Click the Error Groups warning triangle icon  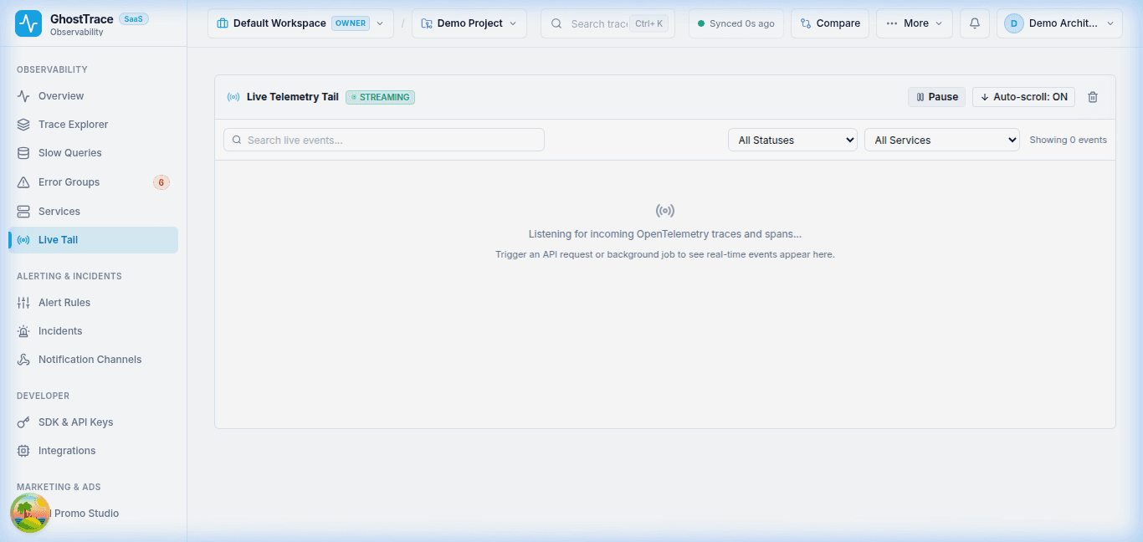pyautogui.click(x=23, y=182)
